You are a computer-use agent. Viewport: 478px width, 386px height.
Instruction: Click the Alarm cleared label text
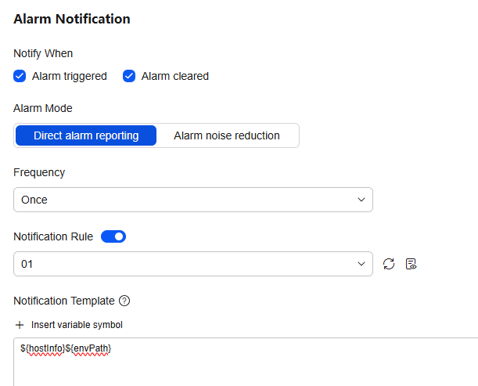coord(175,76)
